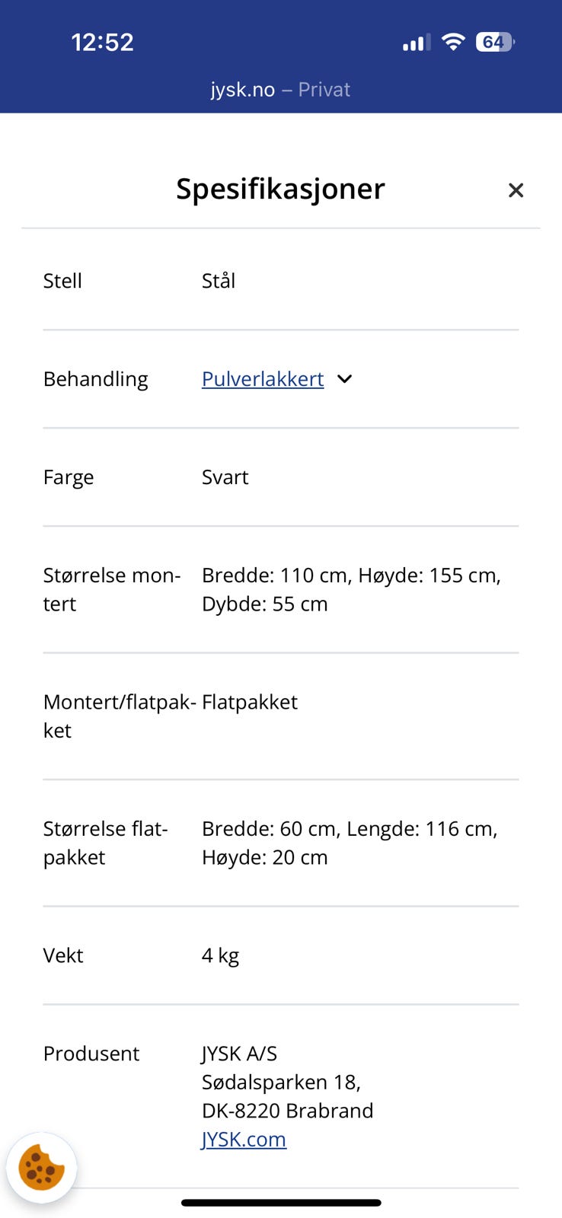562x1218 pixels.
Task: Click the X icon beside Spesifikasjoner
Action: pyautogui.click(x=516, y=190)
